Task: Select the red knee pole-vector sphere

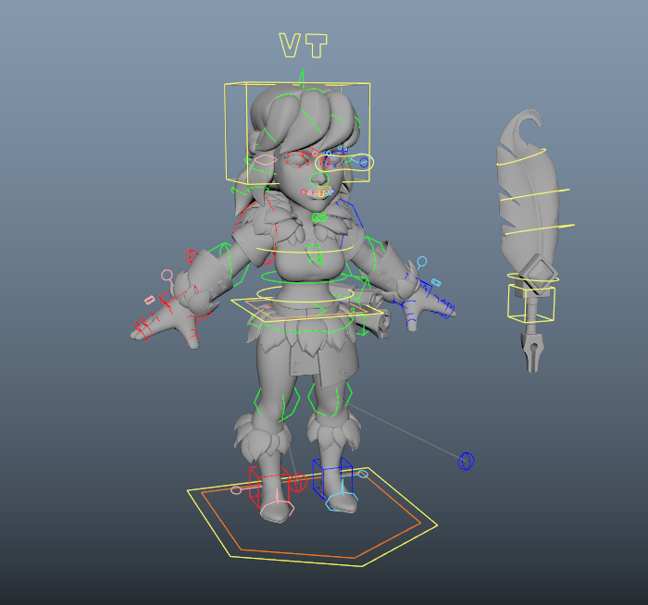Action: (x=297, y=483)
